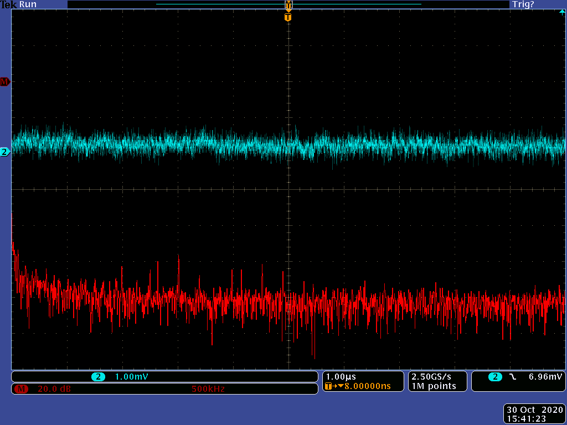Select the red math M reference marker
567x425 pixels.
(4, 82)
